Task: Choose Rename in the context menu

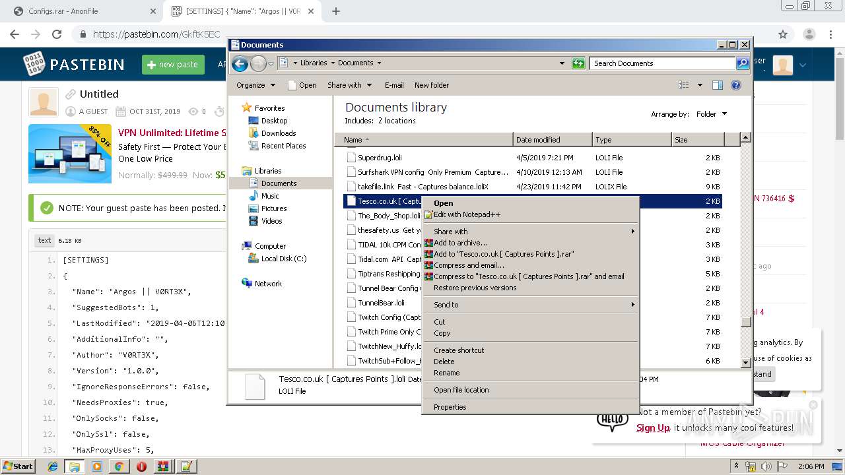Action: pos(531,373)
